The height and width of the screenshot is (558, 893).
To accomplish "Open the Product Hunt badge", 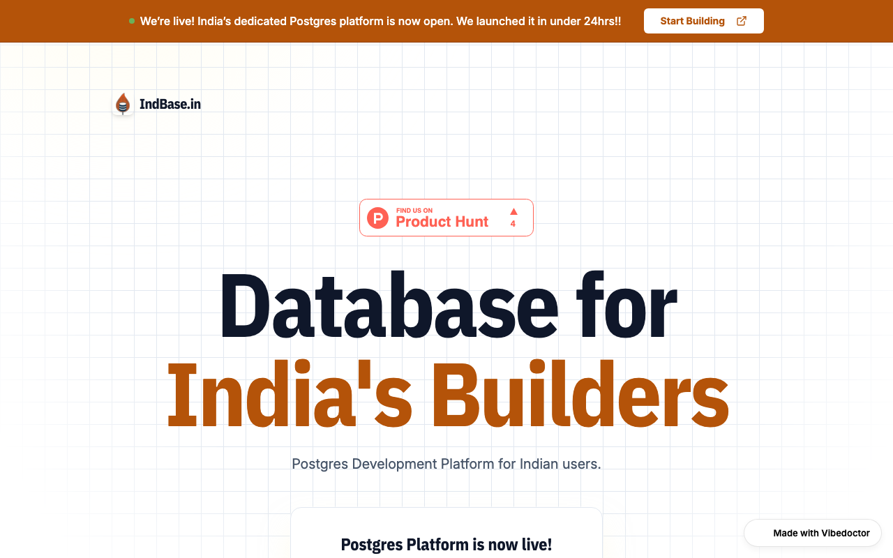I will [446, 218].
